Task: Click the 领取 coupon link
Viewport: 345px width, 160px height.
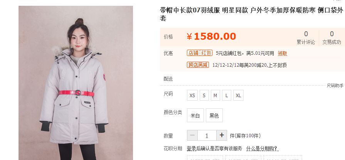Action: pos(282,54)
